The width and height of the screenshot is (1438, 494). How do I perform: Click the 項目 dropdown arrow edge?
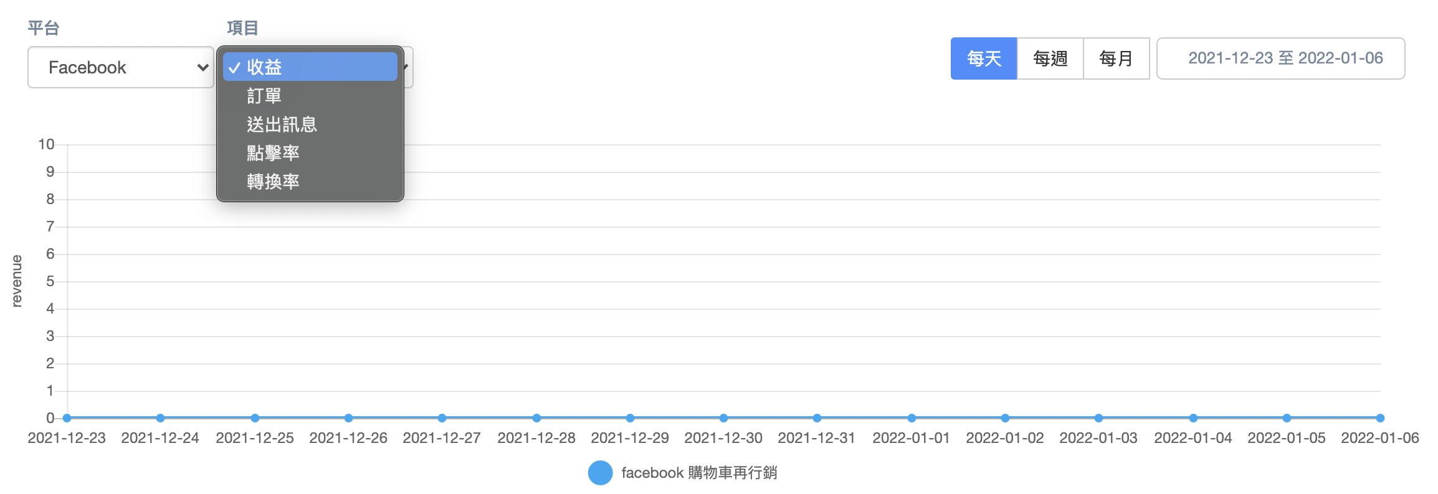pos(407,67)
